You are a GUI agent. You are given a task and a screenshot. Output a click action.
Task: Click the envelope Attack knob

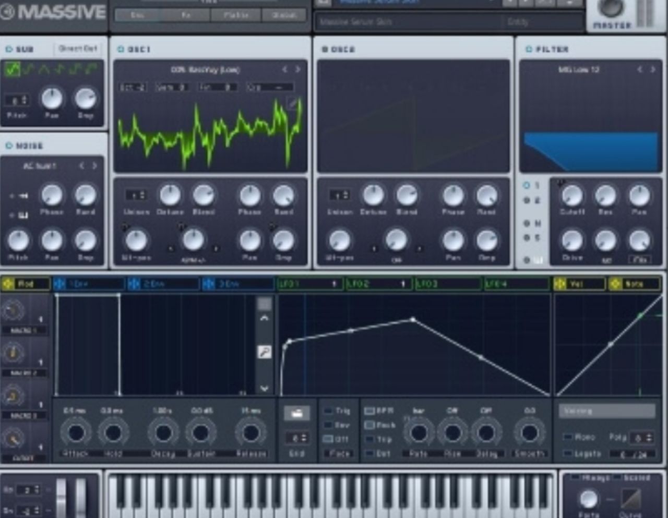(x=76, y=433)
